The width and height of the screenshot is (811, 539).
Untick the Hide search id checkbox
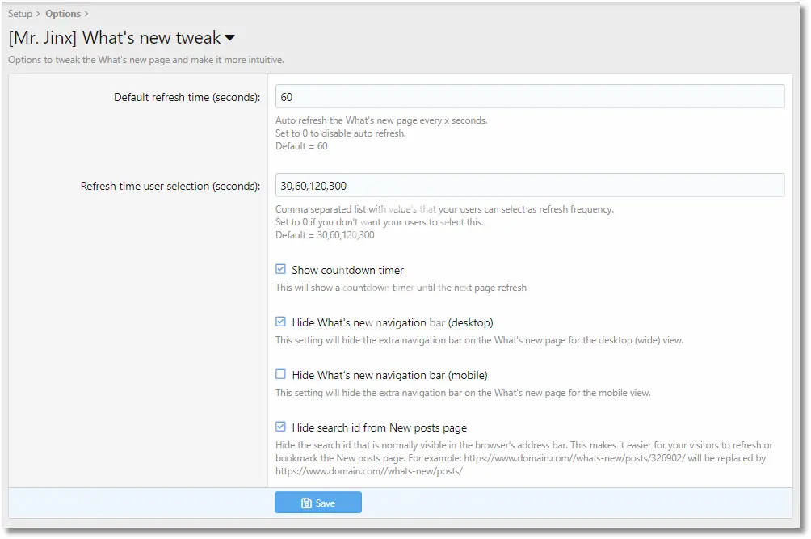pos(281,427)
